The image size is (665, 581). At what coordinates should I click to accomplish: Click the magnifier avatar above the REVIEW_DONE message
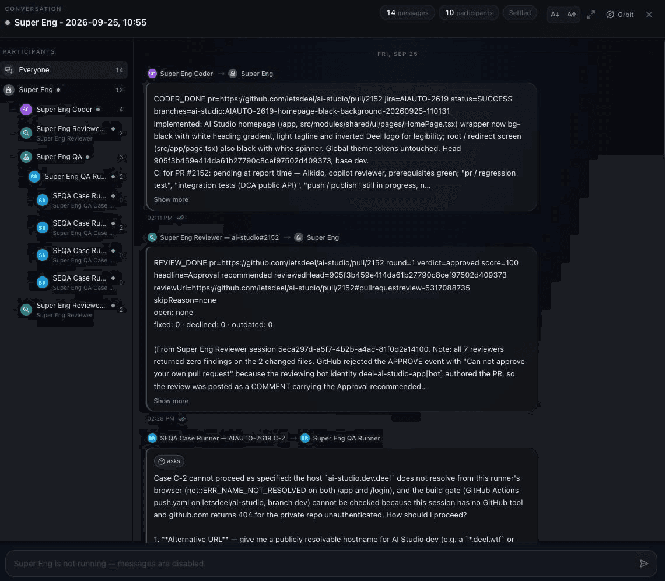(x=152, y=237)
